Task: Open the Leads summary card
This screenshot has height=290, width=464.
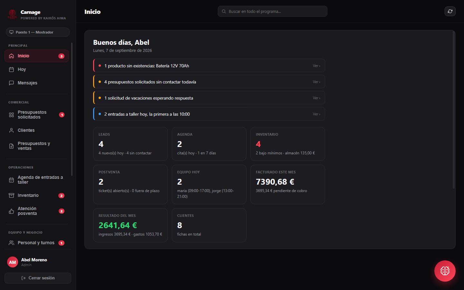Action: (x=130, y=144)
